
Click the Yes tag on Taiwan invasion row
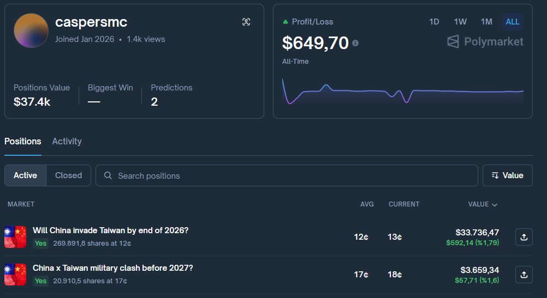[40, 244]
